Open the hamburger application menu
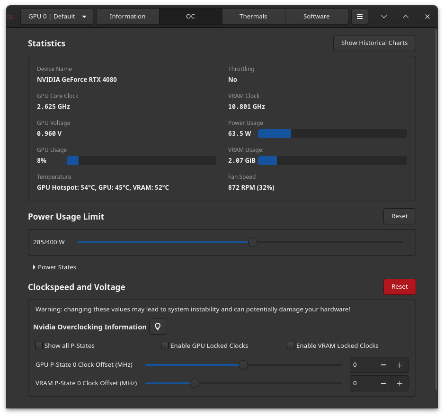444x416 pixels. coord(360,17)
